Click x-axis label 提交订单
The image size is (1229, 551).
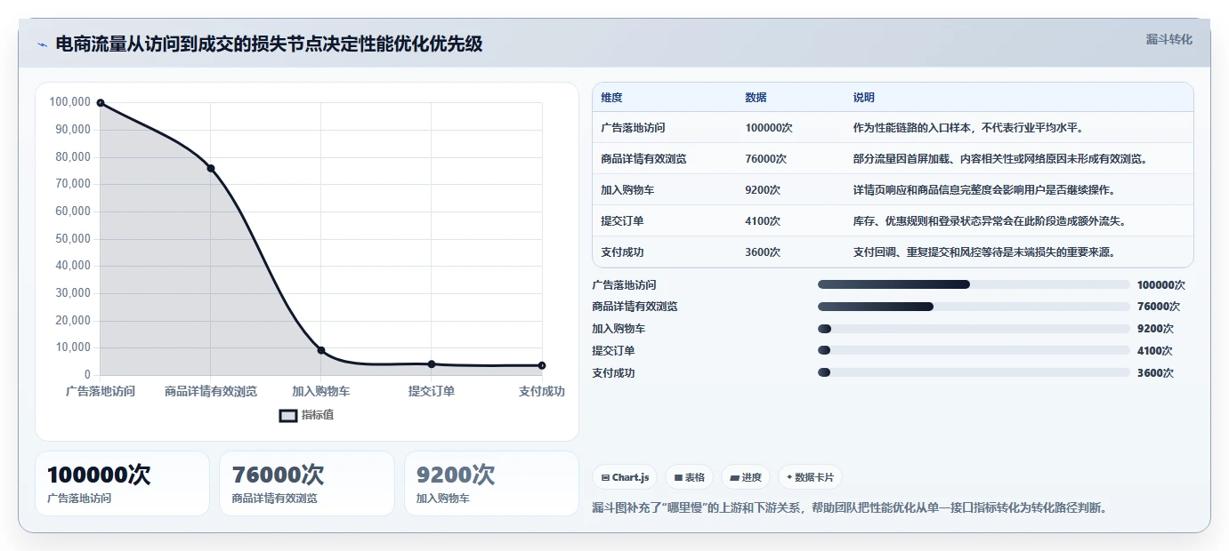(x=432, y=391)
